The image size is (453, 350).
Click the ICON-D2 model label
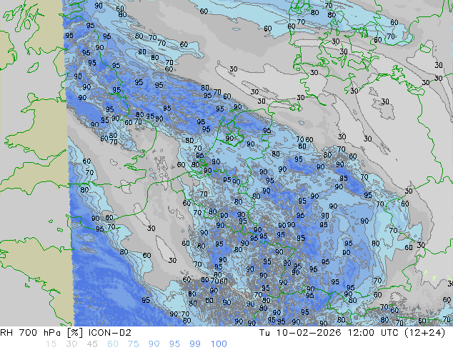point(110,333)
